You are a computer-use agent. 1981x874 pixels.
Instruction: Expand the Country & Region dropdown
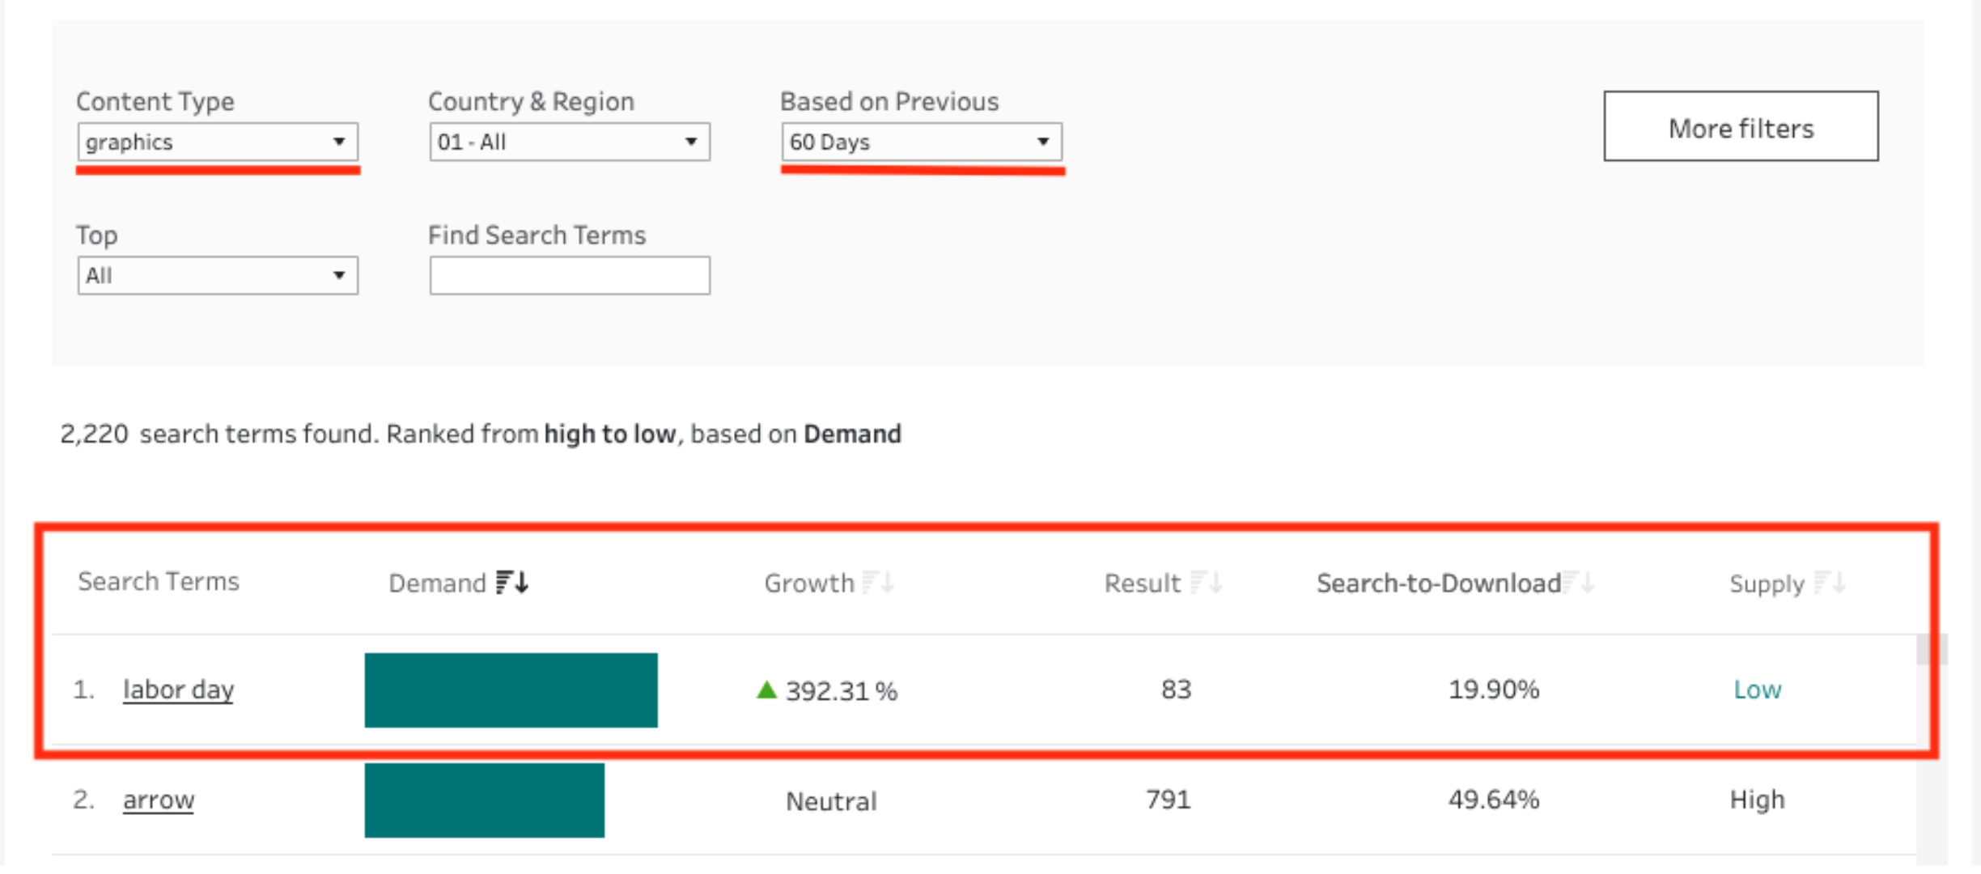tap(570, 142)
